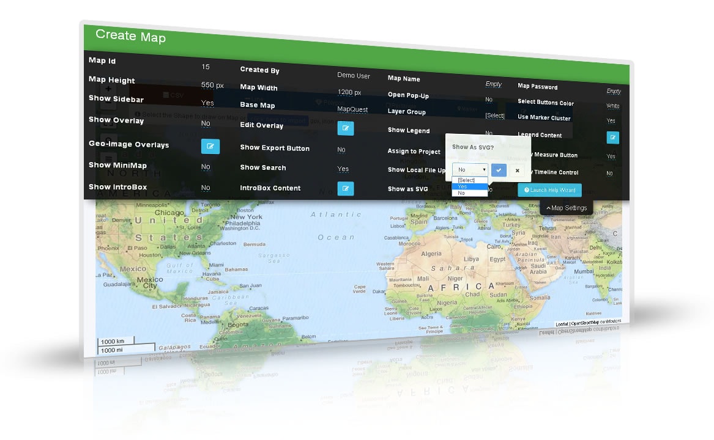Viewport: 714px width, 440px height.
Task: Edit the Geo-Image Overlays settings
Action: (210, 146)
